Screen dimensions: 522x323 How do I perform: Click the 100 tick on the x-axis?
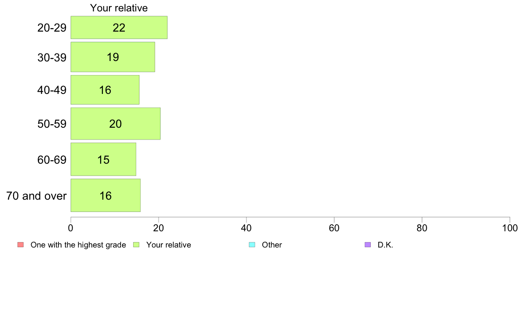510,228
